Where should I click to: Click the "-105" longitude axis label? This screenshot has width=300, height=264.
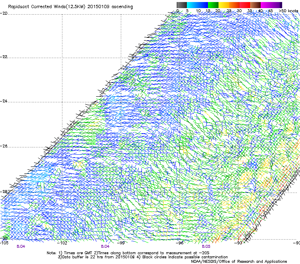4,243
